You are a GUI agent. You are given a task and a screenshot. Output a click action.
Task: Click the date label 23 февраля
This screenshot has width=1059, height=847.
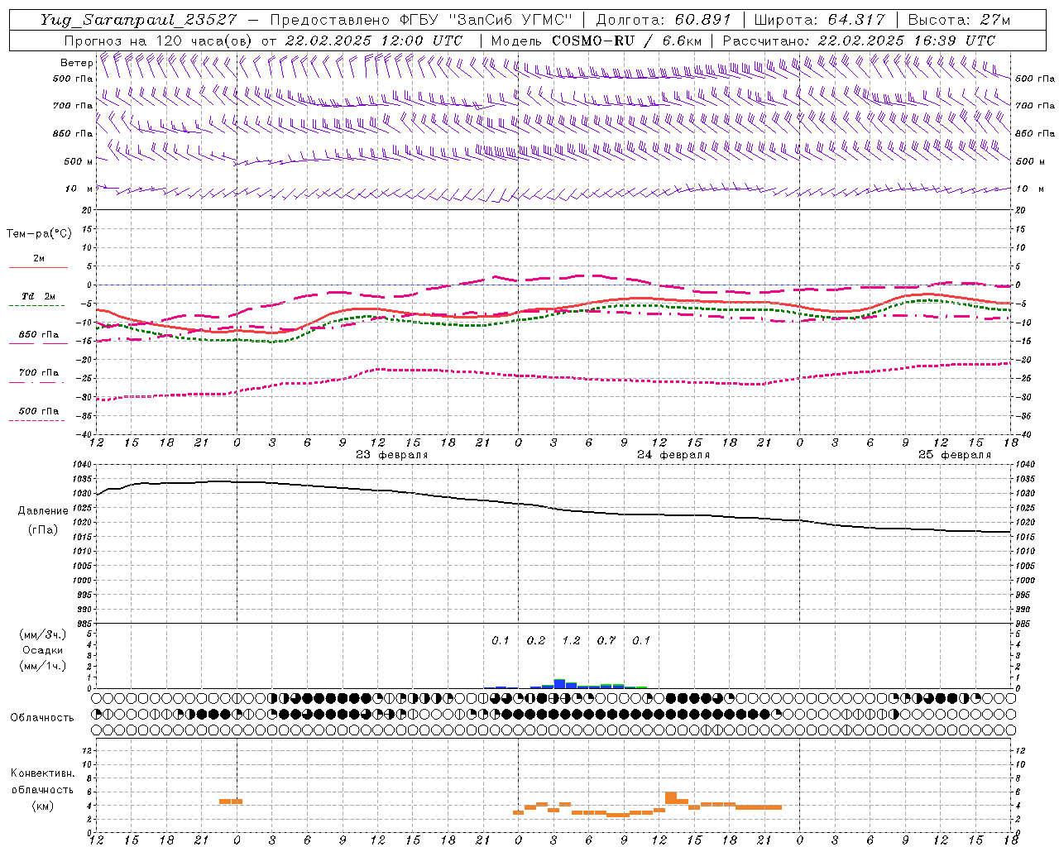point(391,455)
